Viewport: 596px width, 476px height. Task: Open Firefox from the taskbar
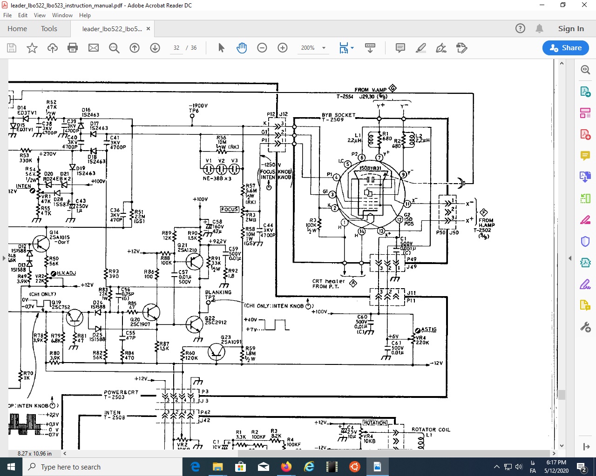[x=286, y=467]
